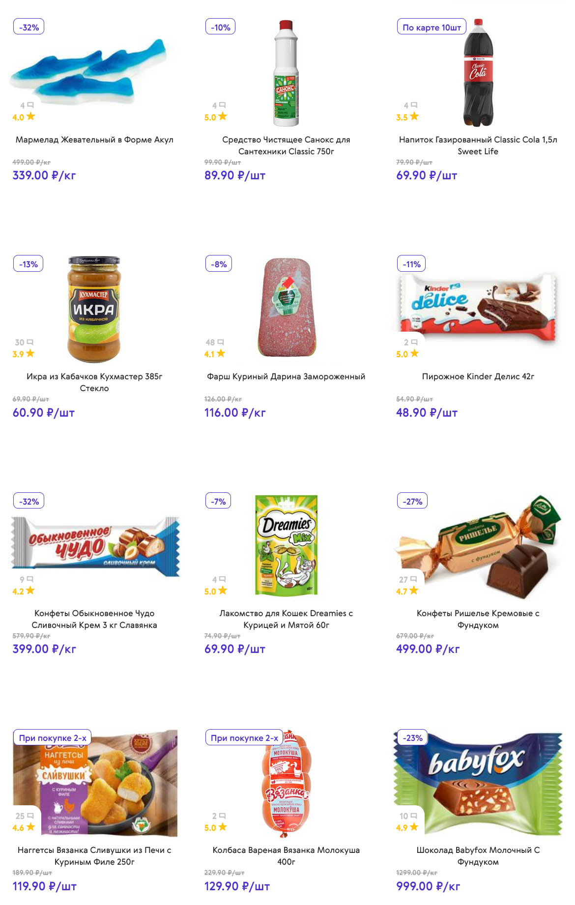Open 'Пирожное Kinder Делис 42г' product link

click(x=478, y=376)
